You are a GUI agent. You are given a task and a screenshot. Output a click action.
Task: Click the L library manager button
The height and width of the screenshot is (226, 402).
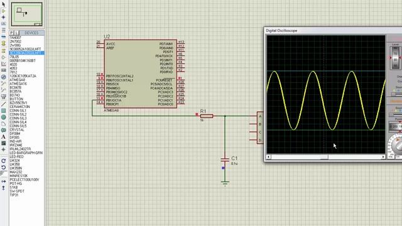click(x=16, y=33)
